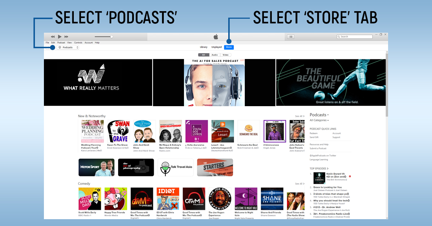Open Shane And Friends artwork
Screen dimensions: 432x226
click(272, 199)
